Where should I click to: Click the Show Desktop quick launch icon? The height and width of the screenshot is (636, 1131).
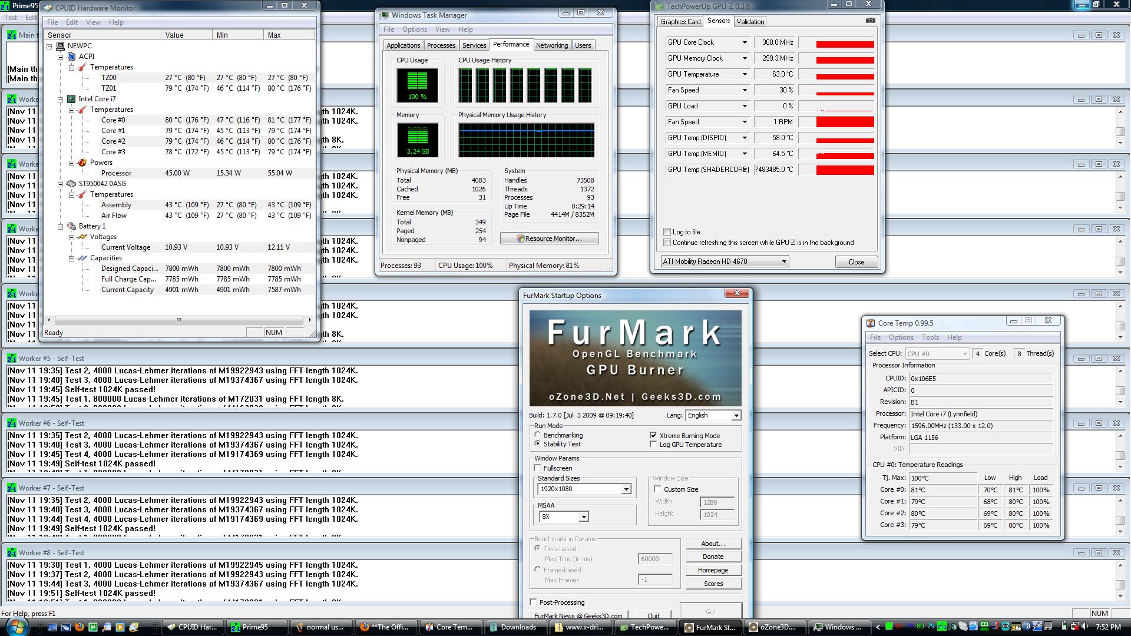[x=52, y=627]
